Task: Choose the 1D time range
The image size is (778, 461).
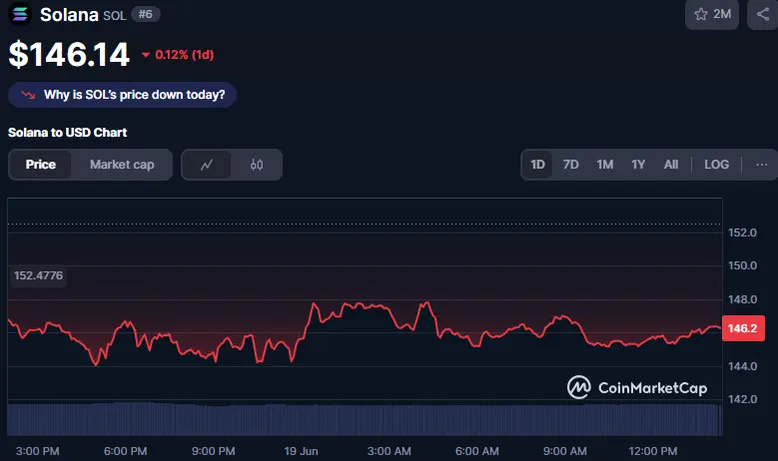Action: (x=538, y=165)
